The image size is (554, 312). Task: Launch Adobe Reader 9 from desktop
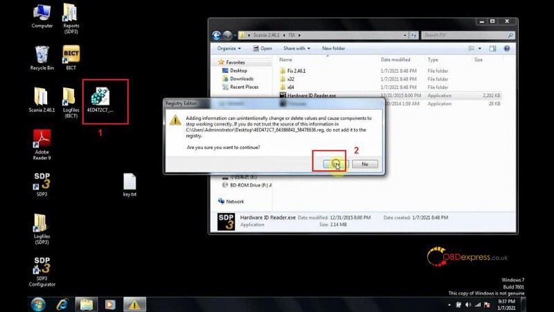(x=42, y=145)
